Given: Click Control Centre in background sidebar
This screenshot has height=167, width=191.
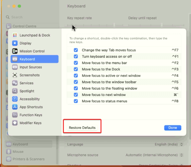Looking at the screenshot, I should [25, 26].
